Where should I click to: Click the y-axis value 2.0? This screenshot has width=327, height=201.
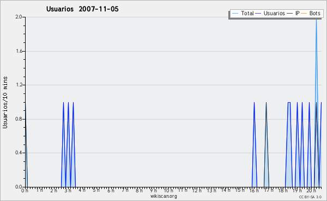click(19, 17)
